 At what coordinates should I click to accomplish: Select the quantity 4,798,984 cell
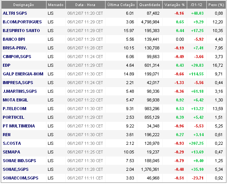(150, 22)
